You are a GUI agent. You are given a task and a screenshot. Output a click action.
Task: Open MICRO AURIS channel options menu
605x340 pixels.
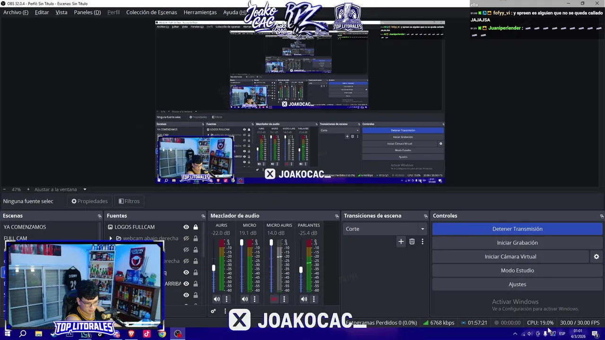click(284, 299)
